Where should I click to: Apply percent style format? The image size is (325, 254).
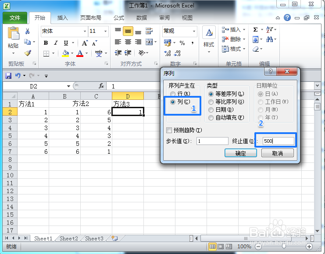click(182, 43)
